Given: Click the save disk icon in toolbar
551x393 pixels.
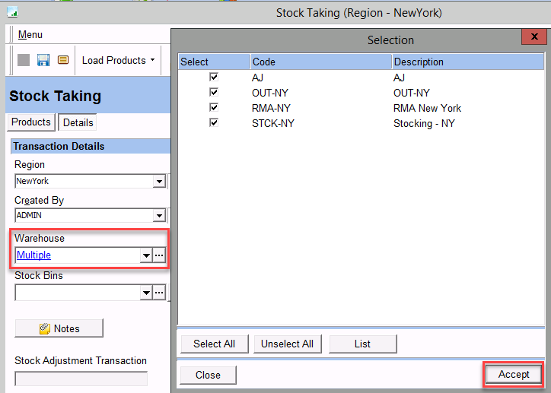Looking at the screenshot, I should (43, 60).
